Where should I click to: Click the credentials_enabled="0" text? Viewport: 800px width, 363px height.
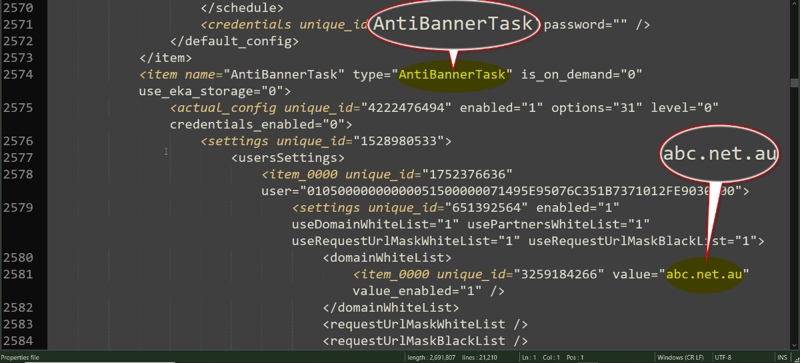(x=257, y=125)
